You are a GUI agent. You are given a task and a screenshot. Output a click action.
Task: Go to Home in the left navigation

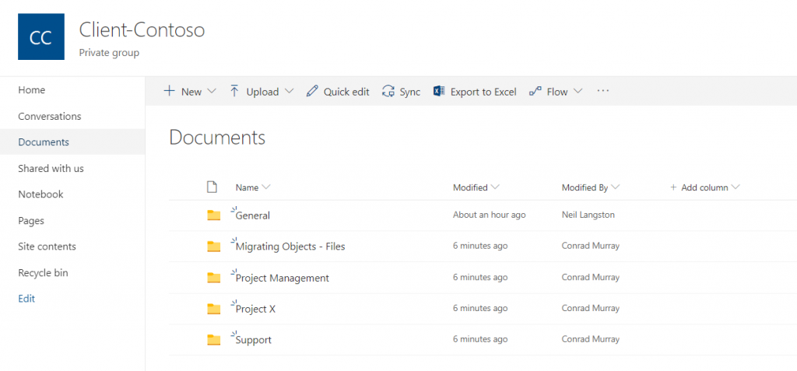(72, 90)
